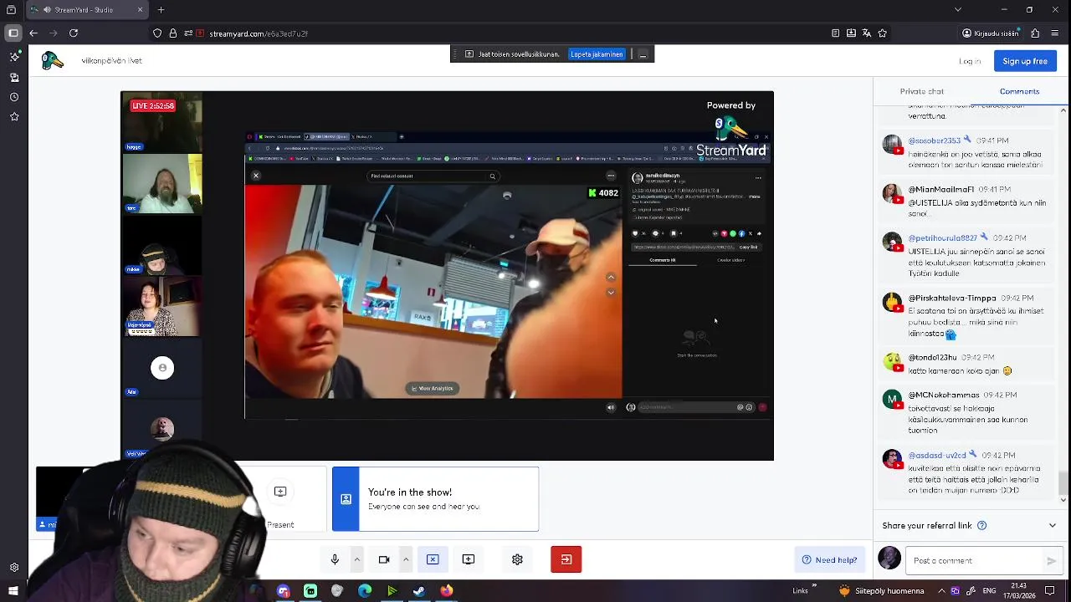Click the Need help? button

point(829,559)
